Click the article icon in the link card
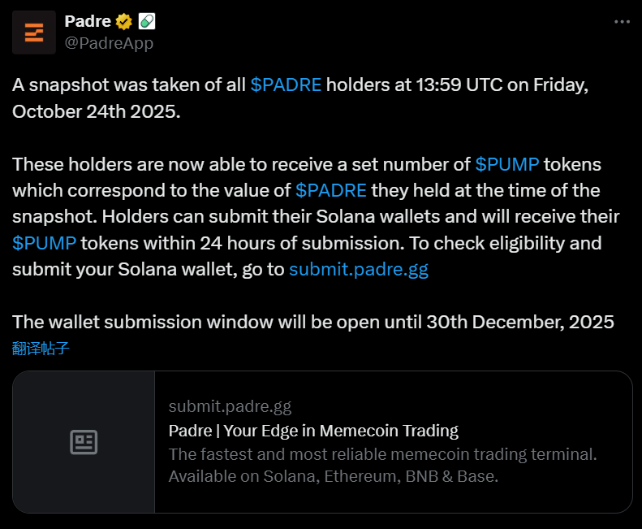The height and width of the screenshot is (529, 642). (84, 442)
